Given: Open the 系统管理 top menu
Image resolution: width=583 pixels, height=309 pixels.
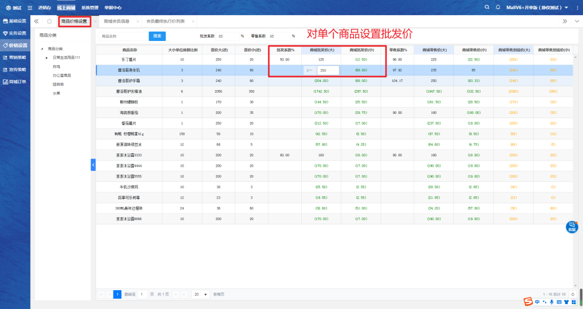Looking at the screenshot, I should 90,8.
